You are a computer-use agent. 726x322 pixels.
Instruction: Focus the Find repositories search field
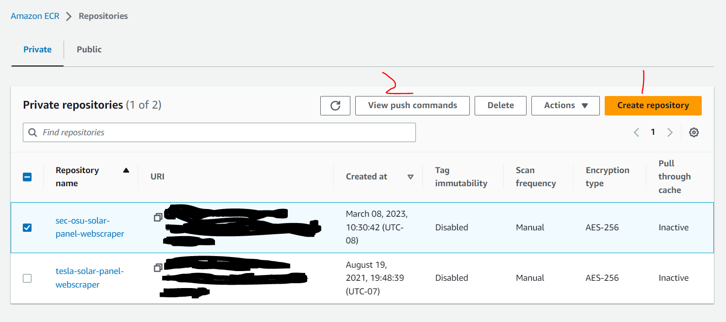click(x=219, y=132)
